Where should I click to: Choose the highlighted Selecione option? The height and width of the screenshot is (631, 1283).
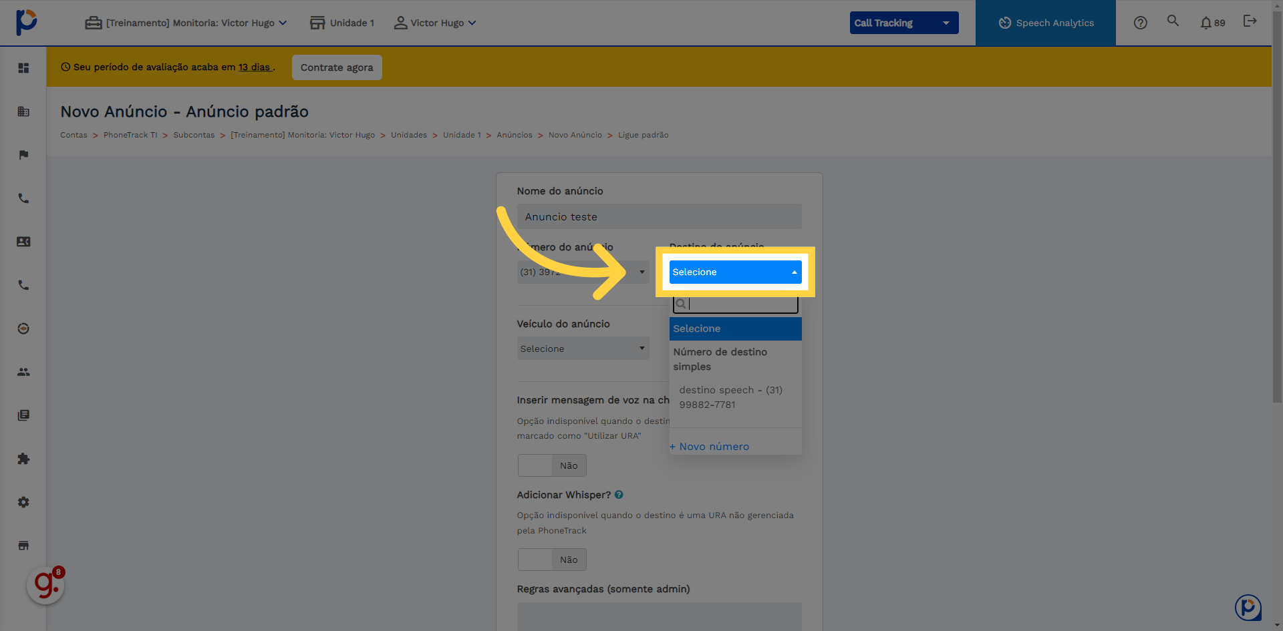point(735,329)
